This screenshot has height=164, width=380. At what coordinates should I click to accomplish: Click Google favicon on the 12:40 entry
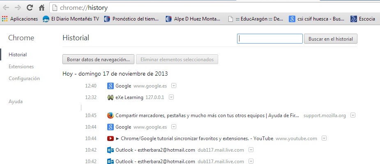[x=110, y=86]
